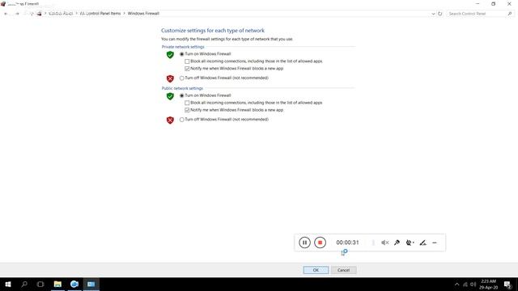Click the disabled webcam icon in recorder bar
Image resolution: width=518 pixels, height=291 pixels.
coord(409,242)
